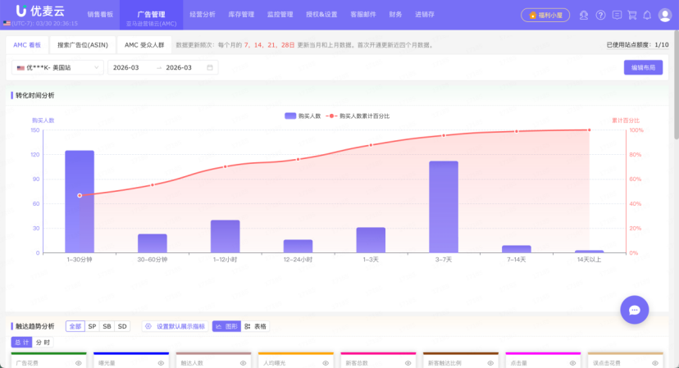The height and width of the screenshot is (368, 679).
Task: Toggle 购买人数 legend color swatch
Action: click(289, 116)
